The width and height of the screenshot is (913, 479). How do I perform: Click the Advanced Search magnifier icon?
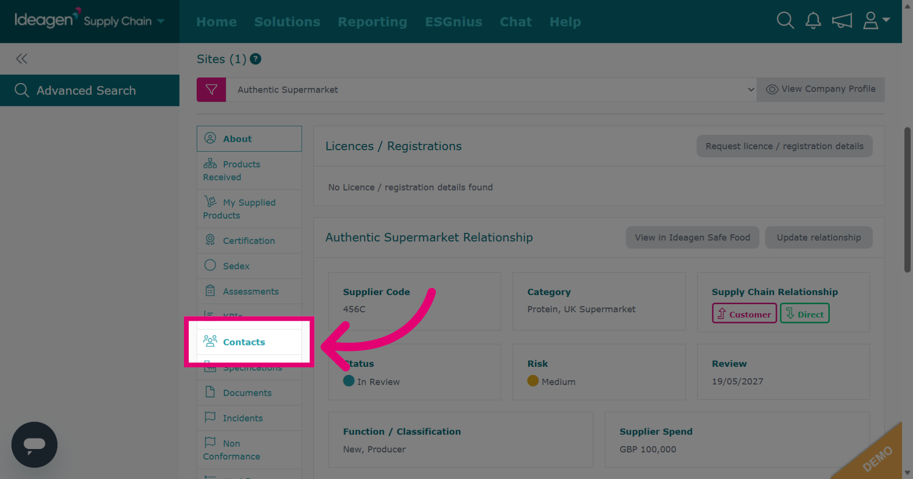click(x=22, y=90)
